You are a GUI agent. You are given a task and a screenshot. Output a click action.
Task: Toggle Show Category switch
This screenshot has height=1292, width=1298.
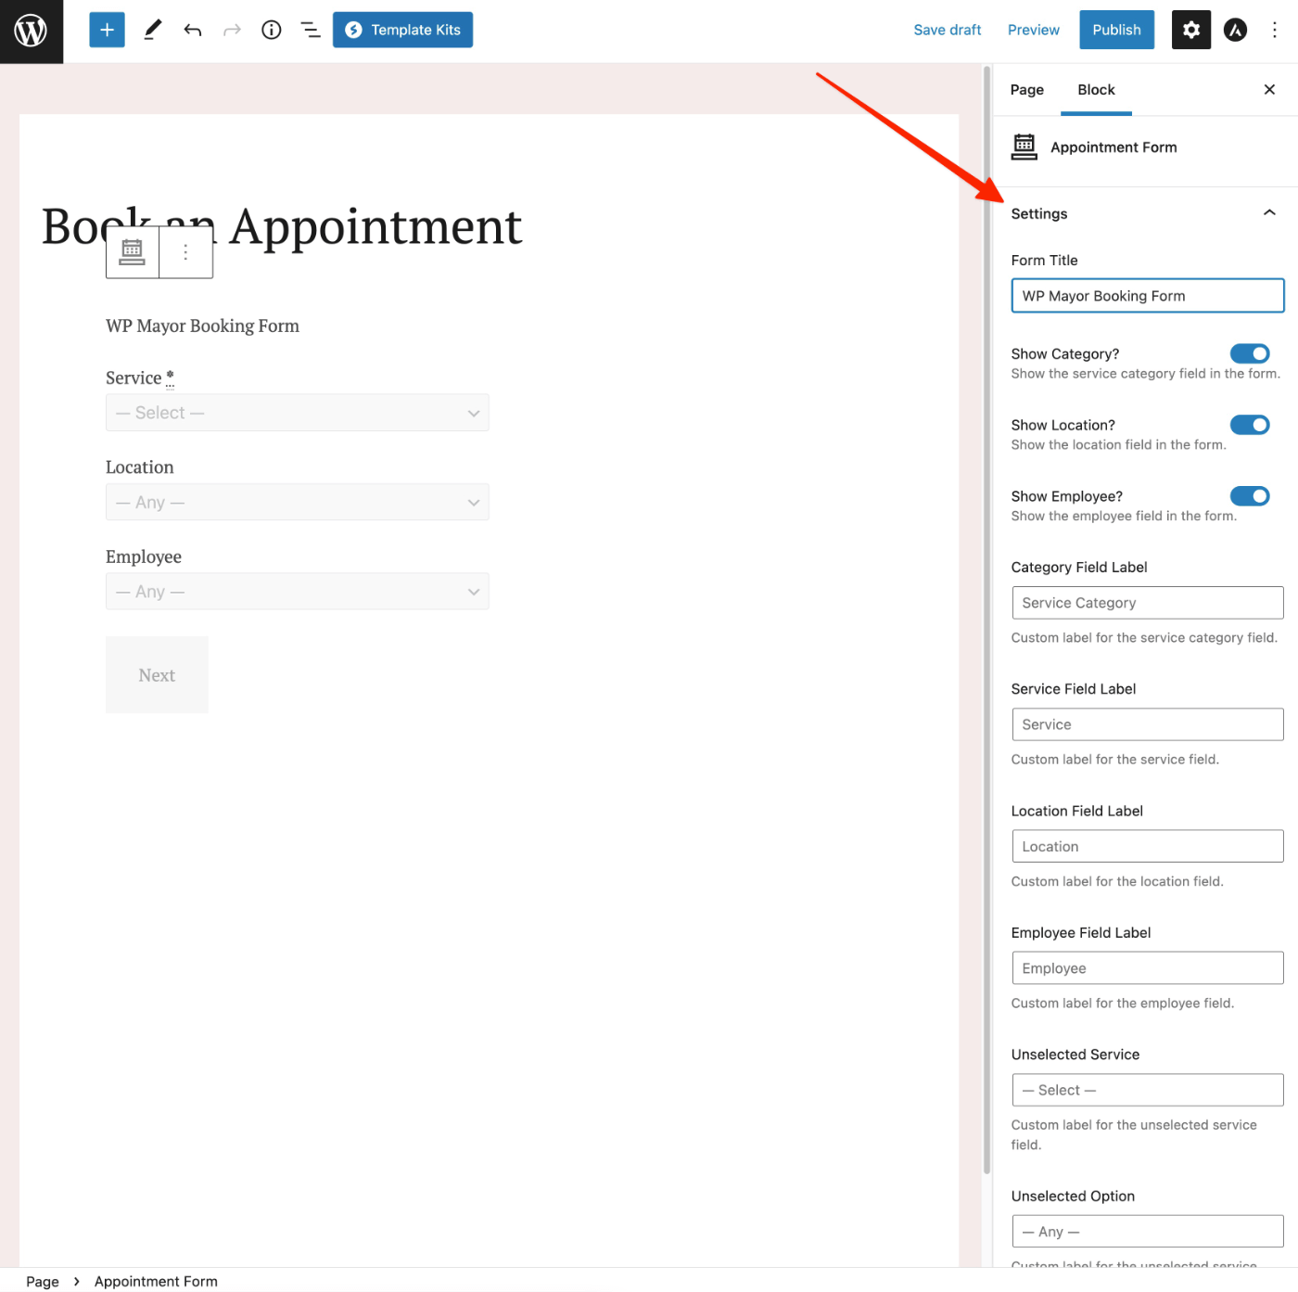point(1250,353)
